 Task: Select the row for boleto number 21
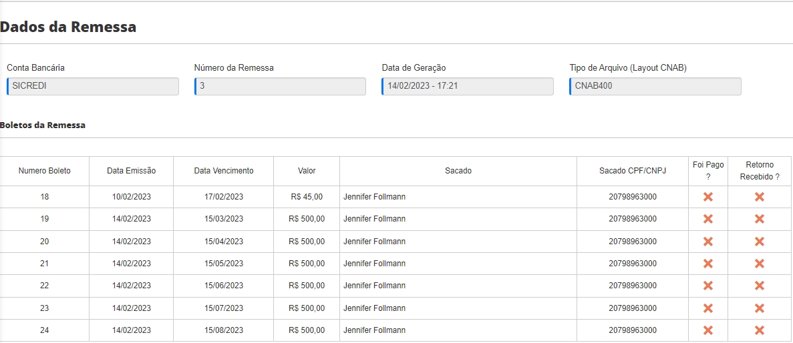pos(44,264)
